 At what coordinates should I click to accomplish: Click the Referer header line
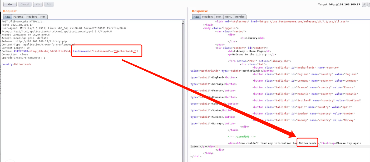tap(34, 41)
